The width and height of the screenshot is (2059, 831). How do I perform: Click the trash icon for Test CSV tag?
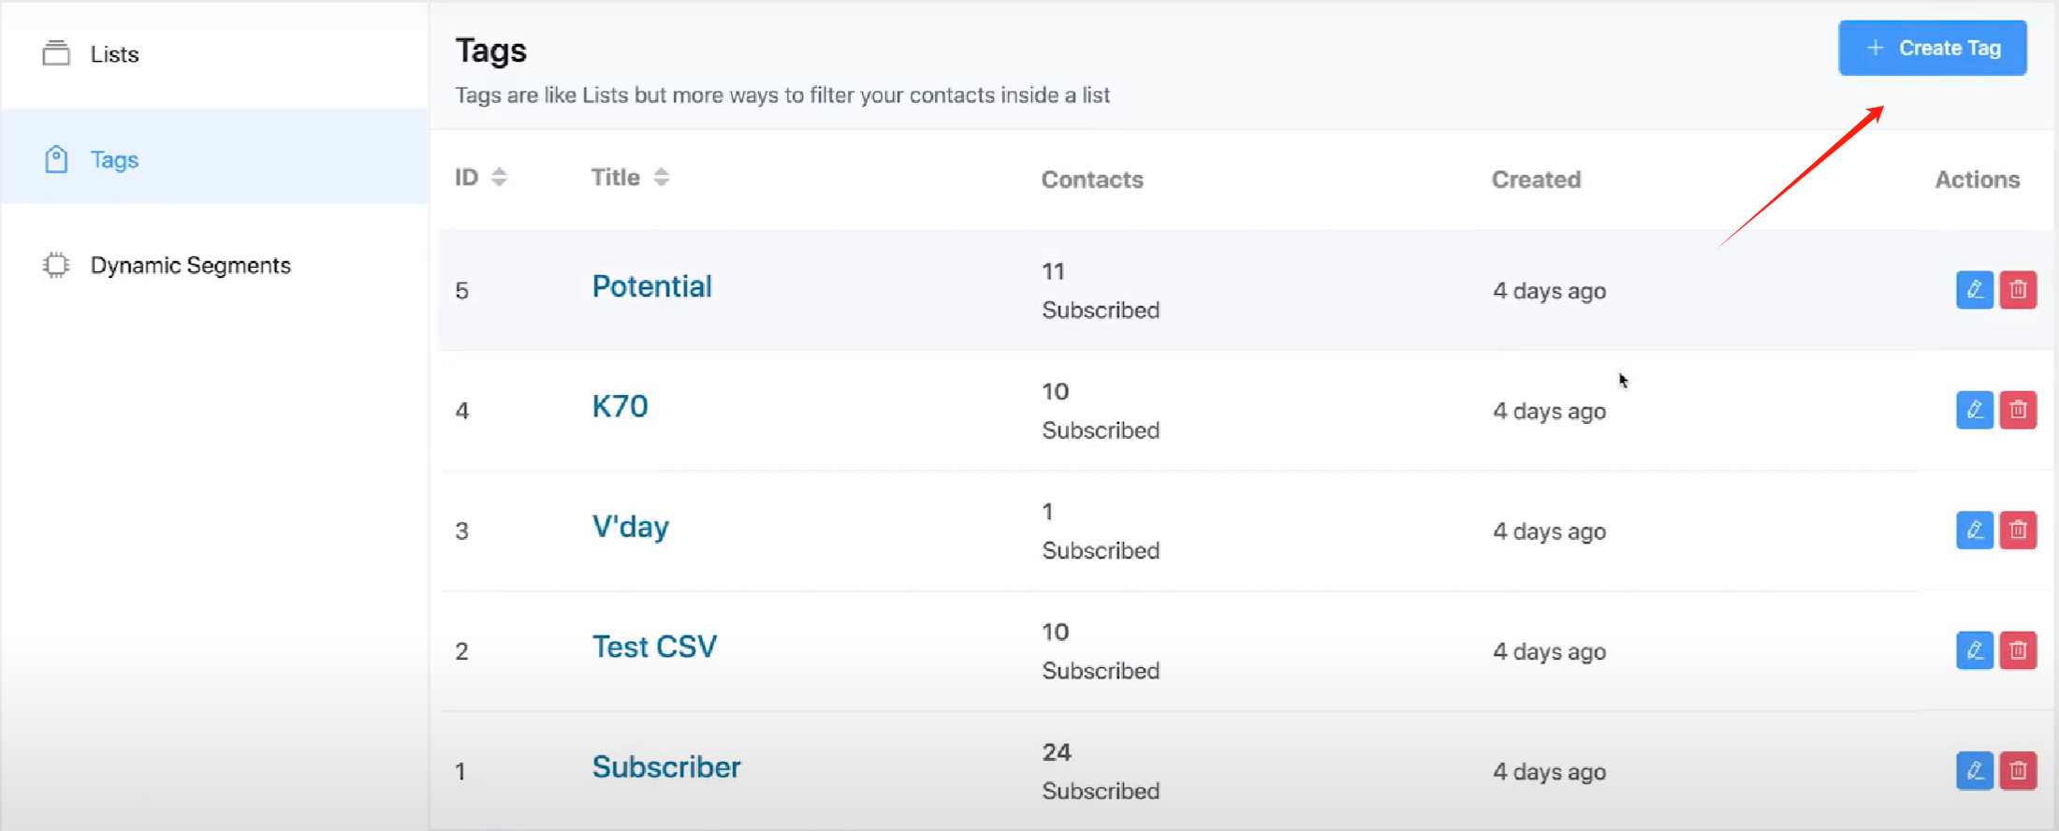[2019, 650]
